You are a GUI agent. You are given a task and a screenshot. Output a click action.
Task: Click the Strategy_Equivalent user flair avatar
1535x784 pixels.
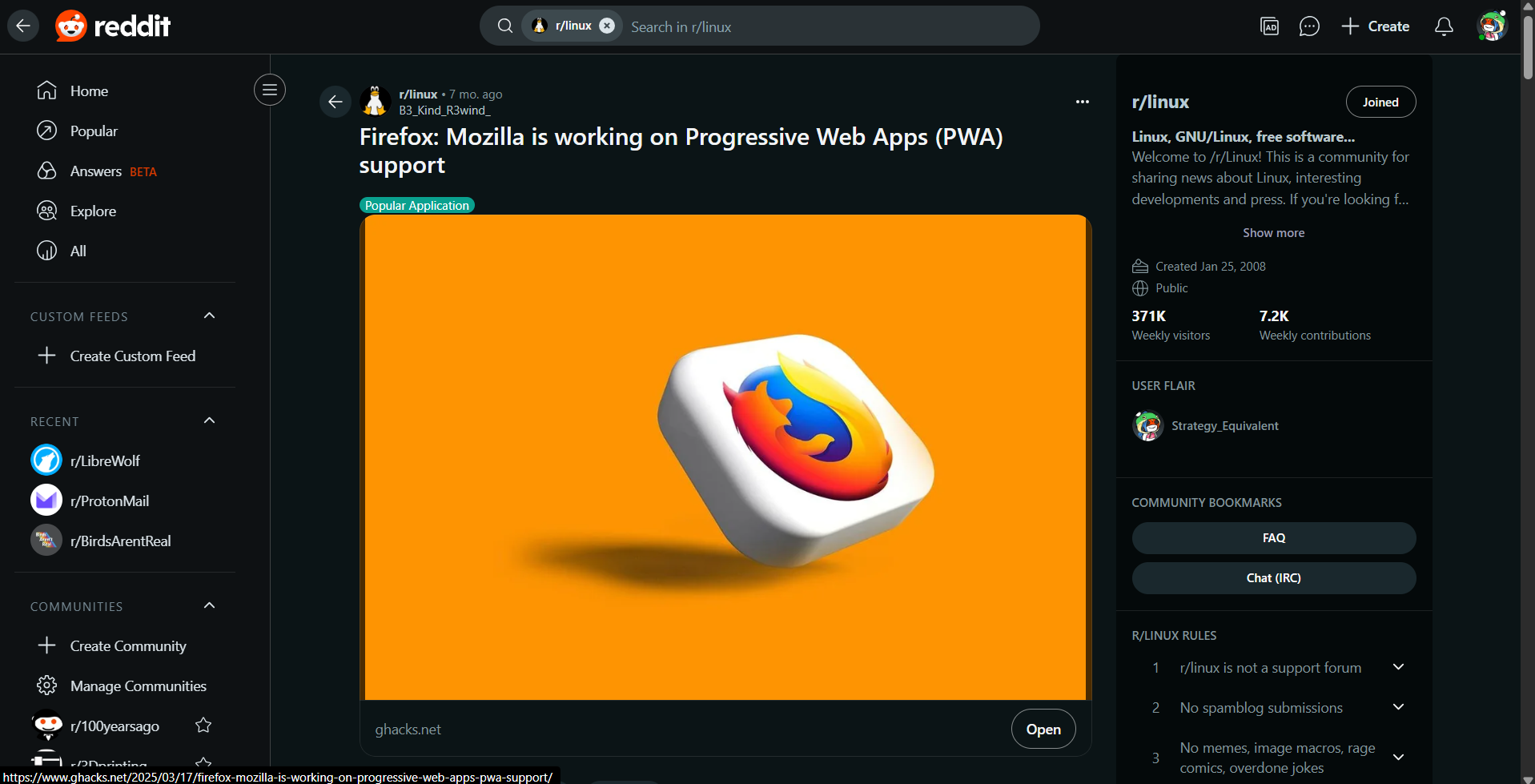point(1147,426)
